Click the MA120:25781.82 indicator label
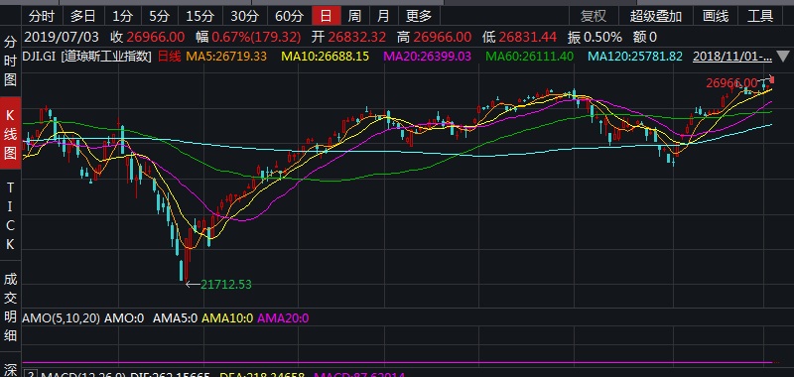The image size is (794, 377). [x=635, y=57]
